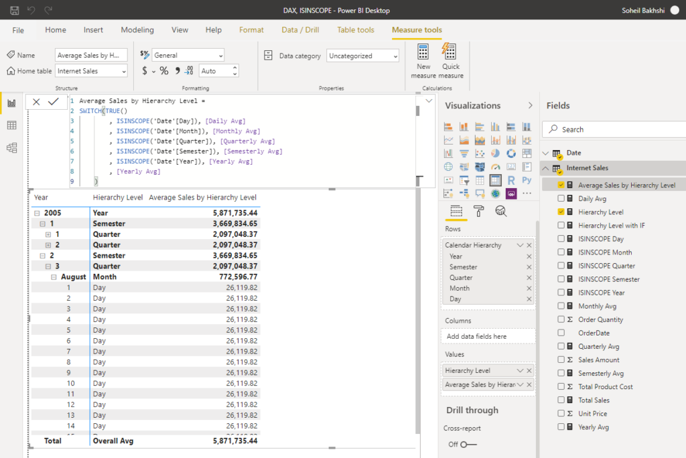Choose the R script visual

[x=511, y=180]
